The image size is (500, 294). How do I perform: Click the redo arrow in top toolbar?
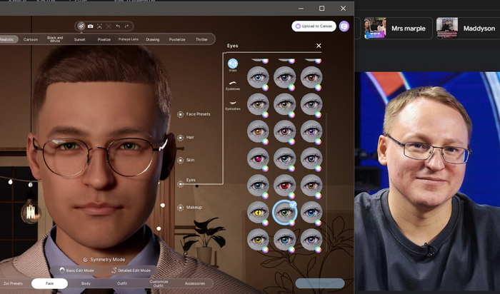(x=127, y=26)
